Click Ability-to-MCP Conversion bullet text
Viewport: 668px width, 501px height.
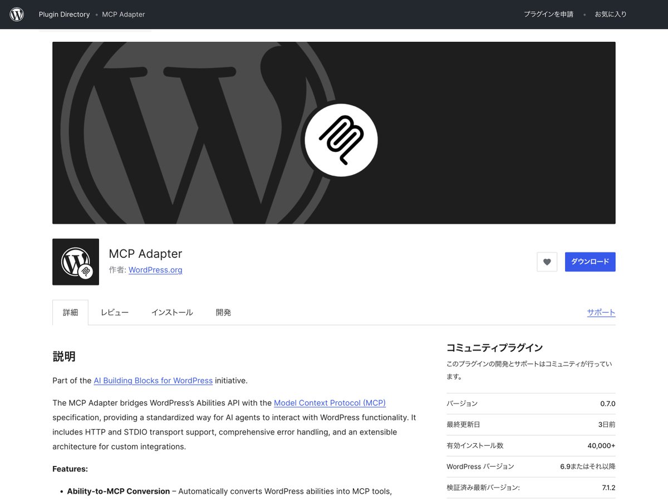(x=119, y=492)
